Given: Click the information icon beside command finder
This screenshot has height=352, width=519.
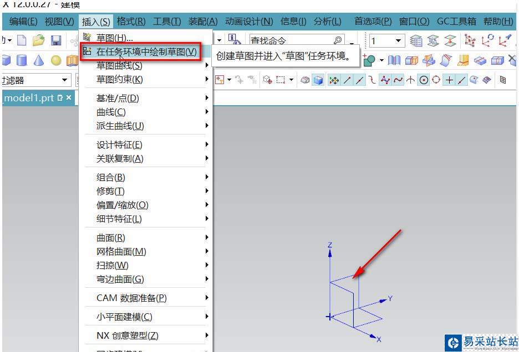Looking at the screenshot, I should pyautogui.click(x=235, y=40).
